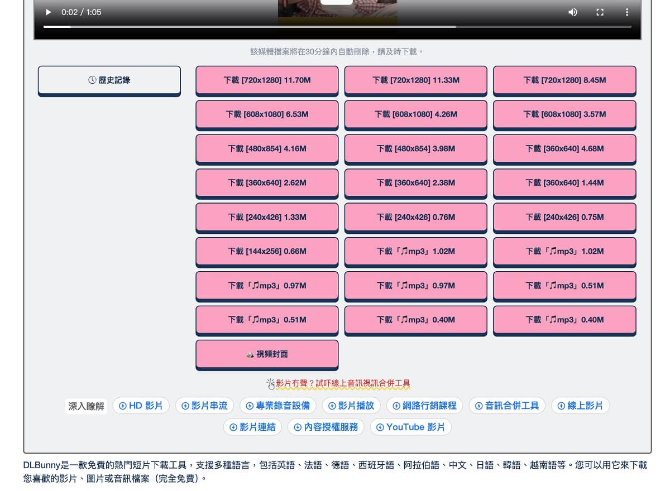Viewport: 670px width, 491px height.
Task: Click the 0:02 / 1:05 time display
Action: (x=82, y=12)
